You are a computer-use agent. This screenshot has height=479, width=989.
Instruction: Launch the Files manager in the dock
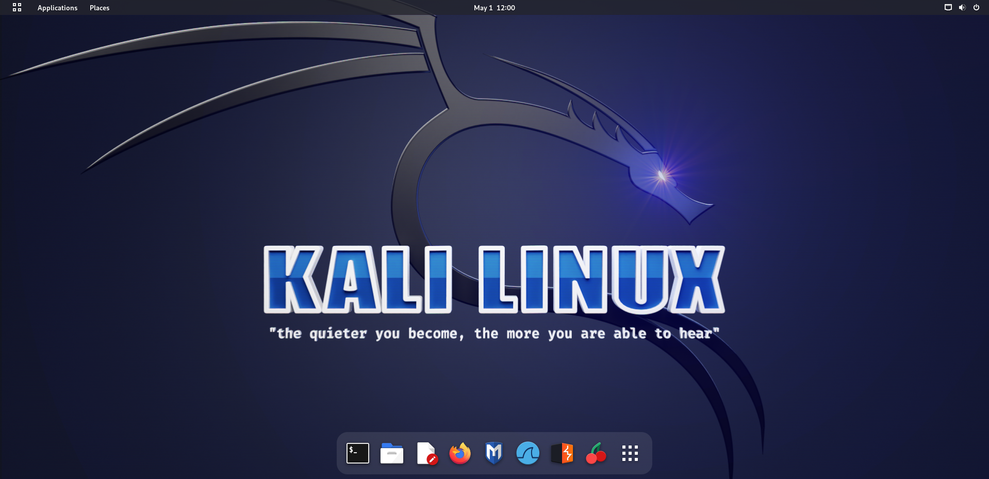tap(392, 453)
